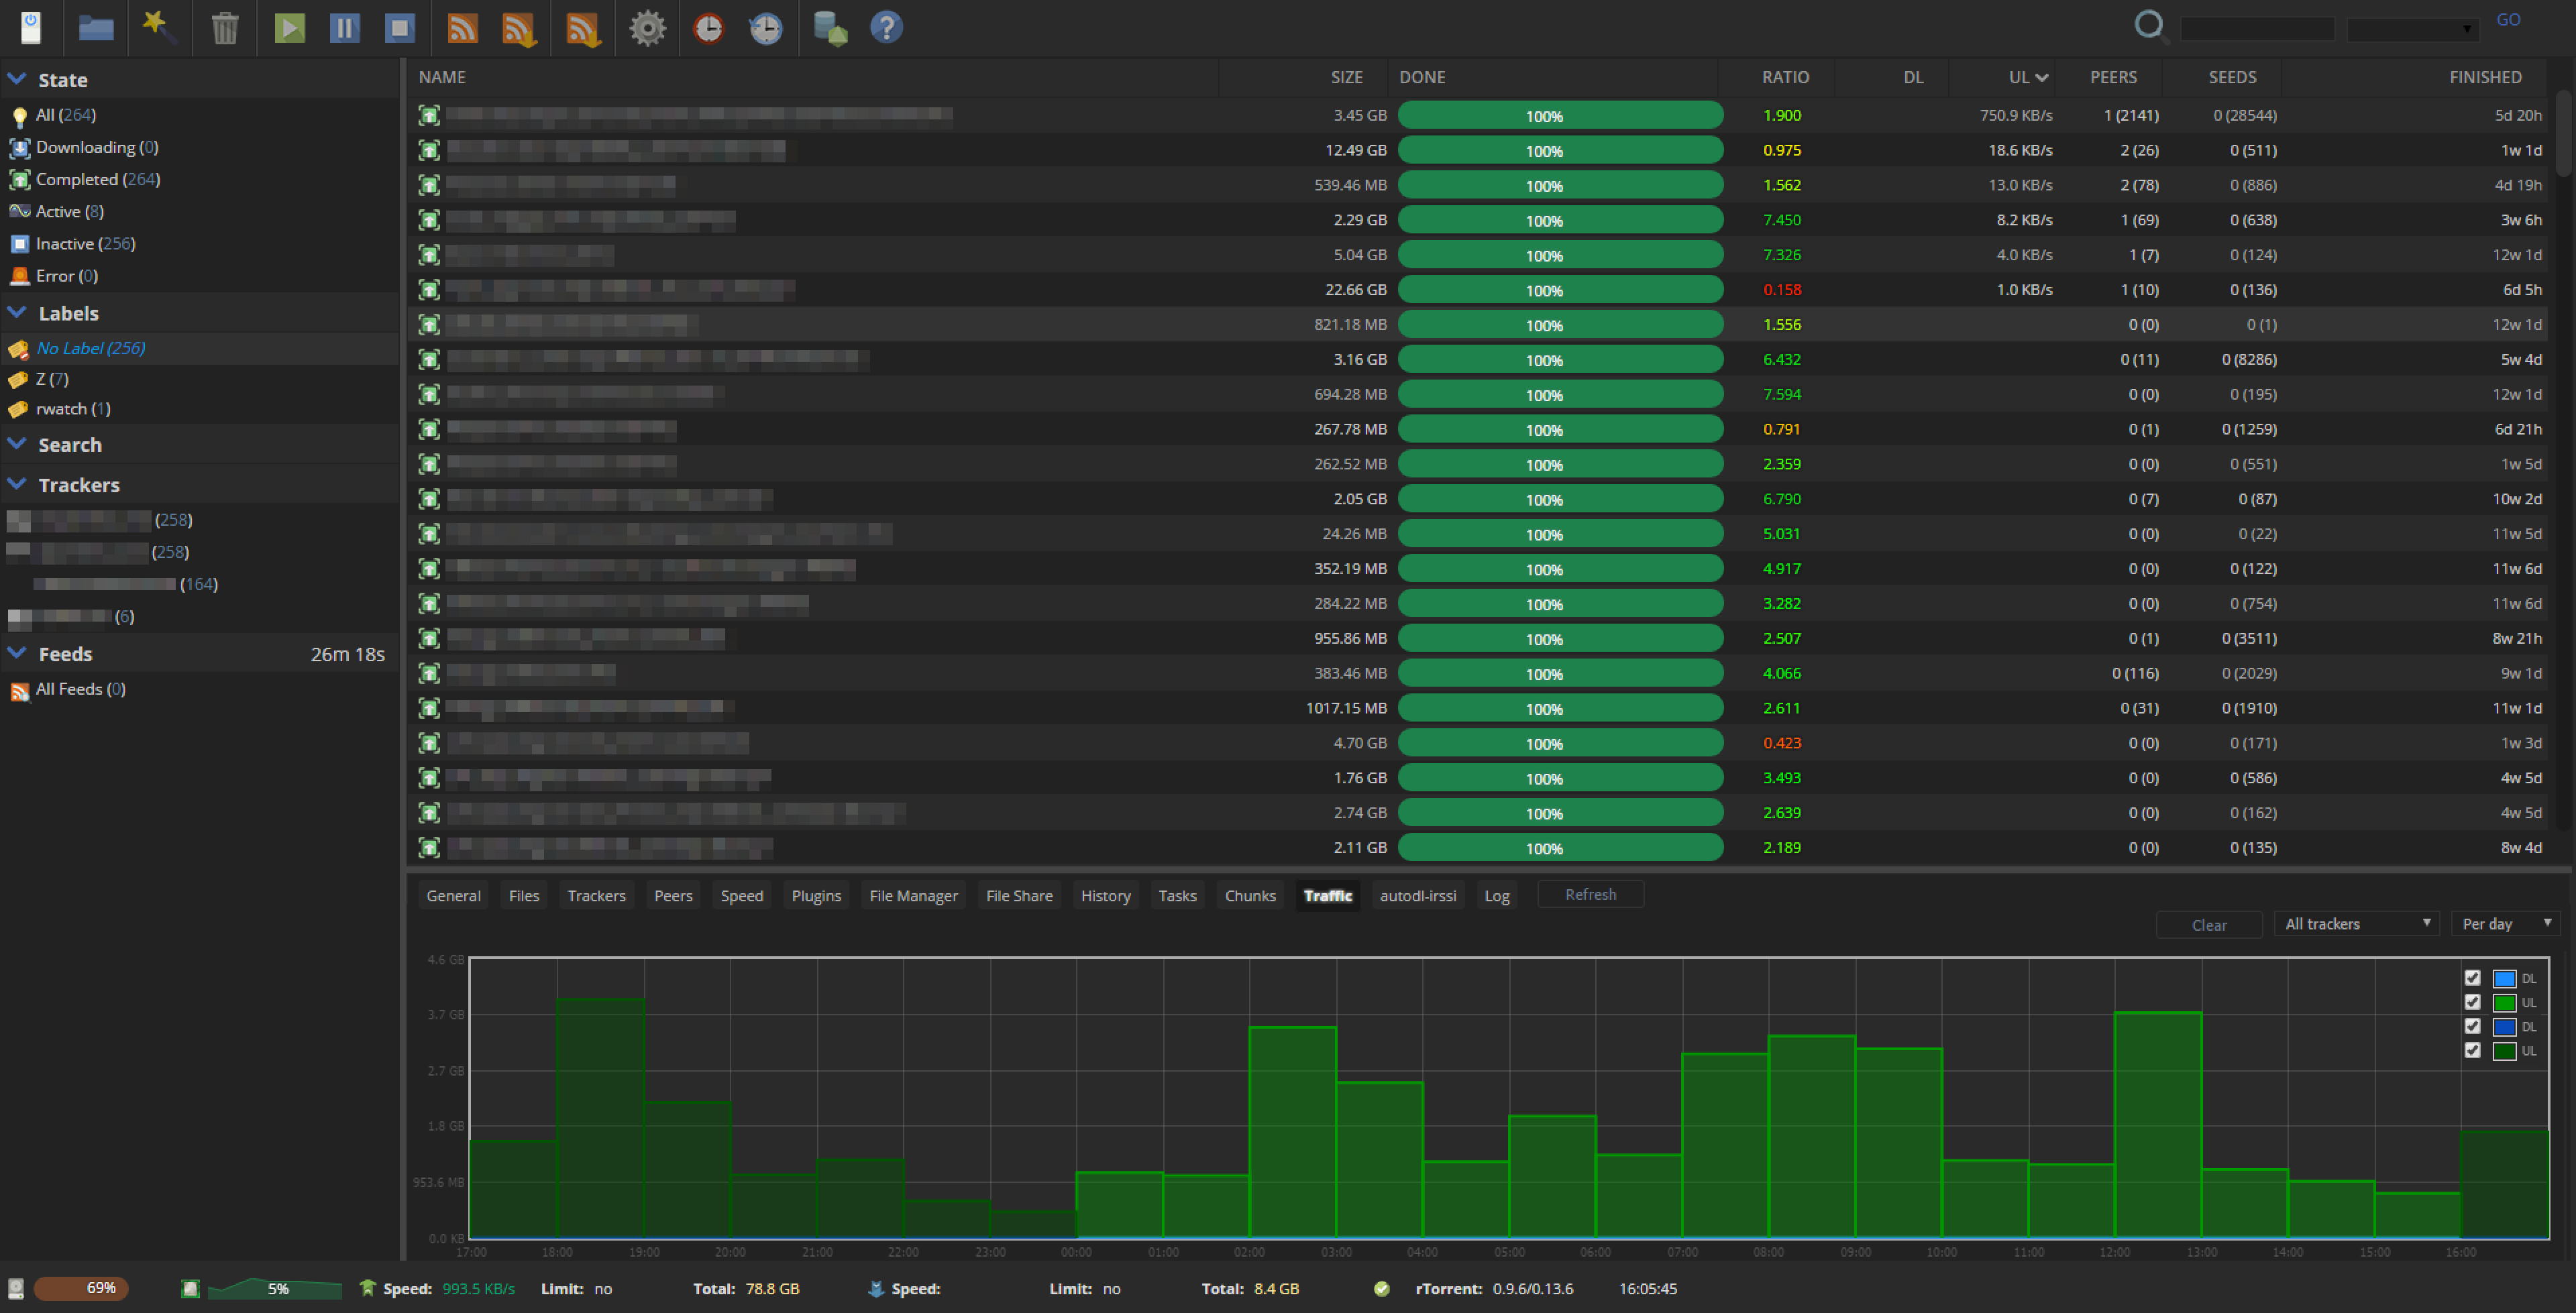Open the Per day interval dropdown
The image size is (2576, 1313).
click(2505, 924)
